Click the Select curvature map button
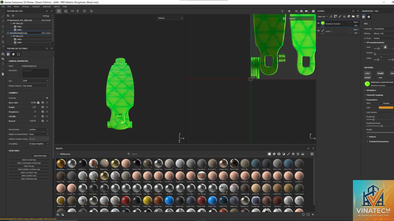The width and height of the screenshot is (394, 221). click(x=29, y=173)
